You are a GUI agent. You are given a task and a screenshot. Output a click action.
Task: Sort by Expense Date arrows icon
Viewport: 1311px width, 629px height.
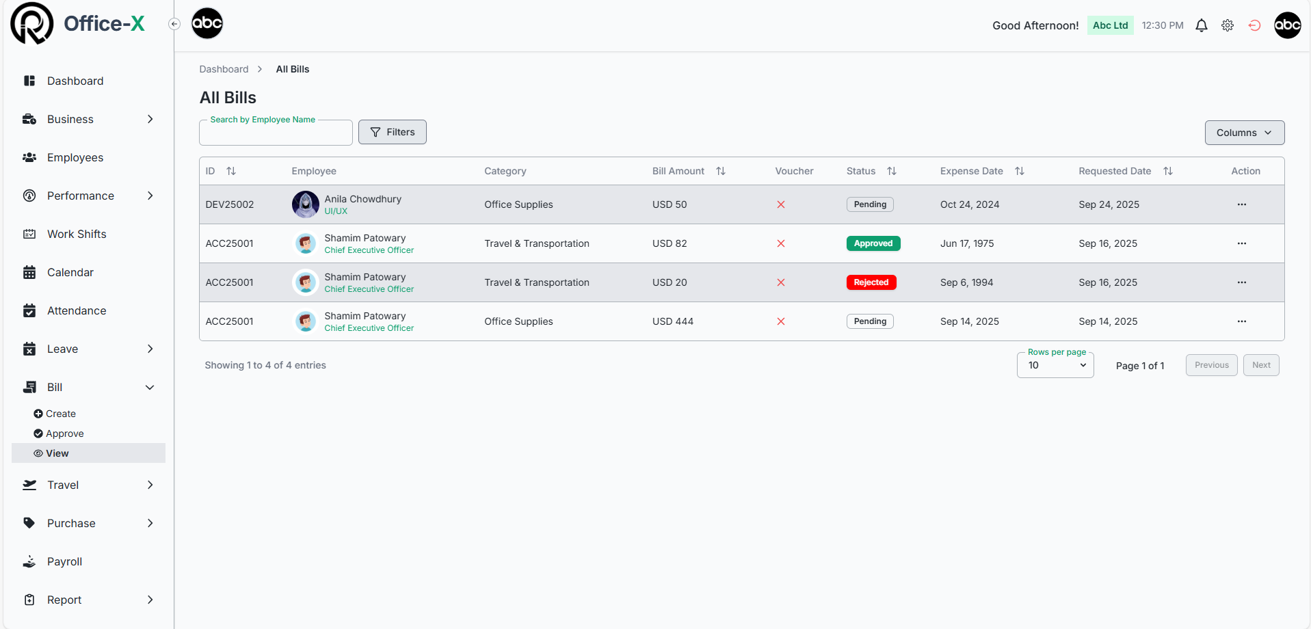(1019, 171)
